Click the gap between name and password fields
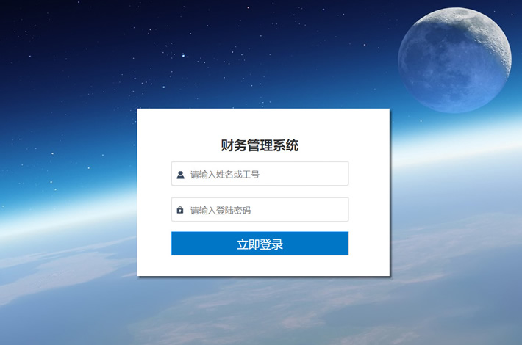The width and height of the screenshot is (522, 345). point(260,192)
